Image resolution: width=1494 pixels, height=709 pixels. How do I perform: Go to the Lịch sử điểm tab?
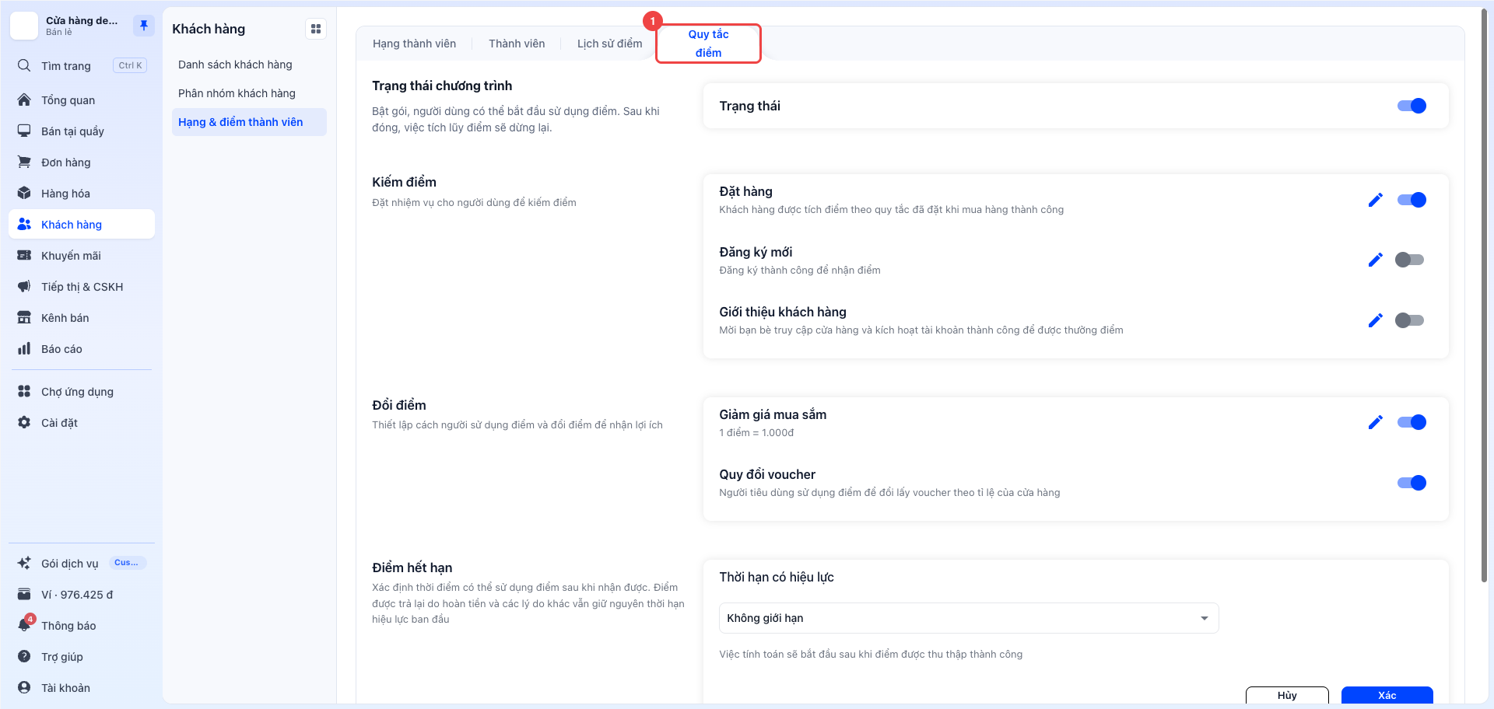tap(609, 44)
